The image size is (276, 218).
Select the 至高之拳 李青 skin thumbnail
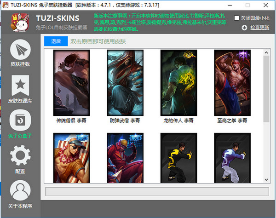(x=232, y=83)
